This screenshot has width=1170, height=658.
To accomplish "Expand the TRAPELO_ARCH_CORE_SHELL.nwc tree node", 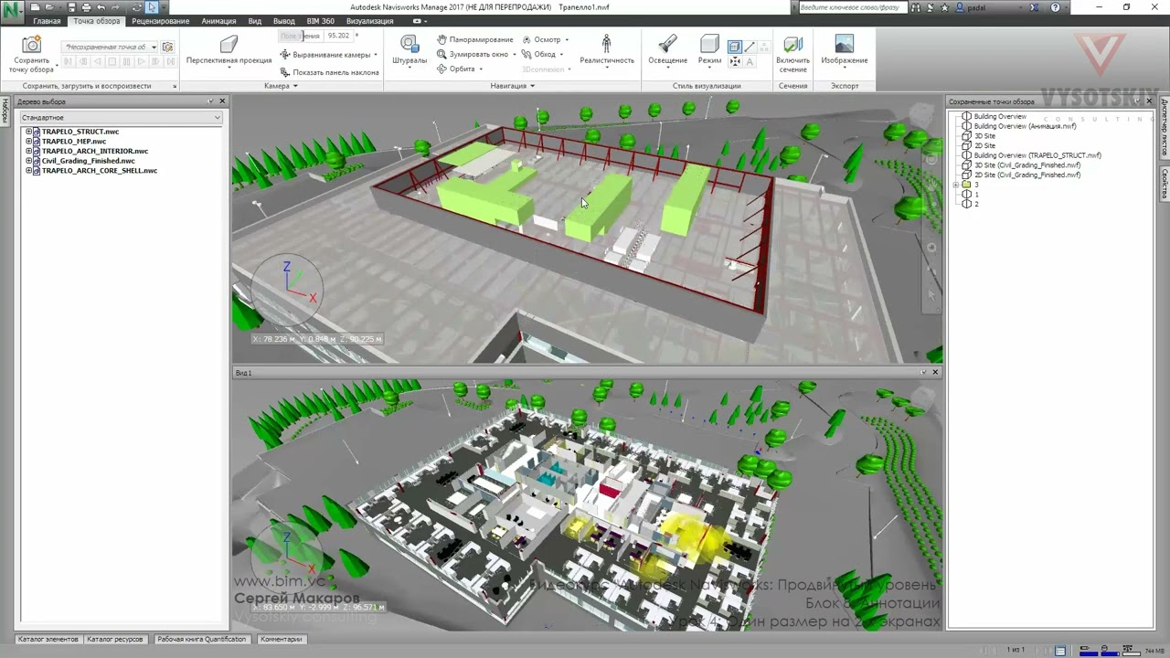I will point(28,171).
